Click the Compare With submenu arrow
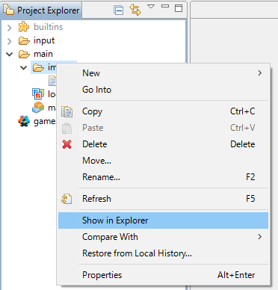 coord(260,237)
